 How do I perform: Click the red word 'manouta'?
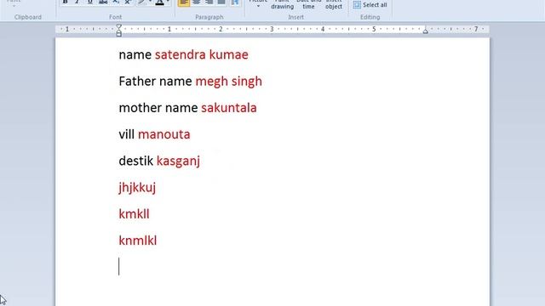tap(164, 134)
